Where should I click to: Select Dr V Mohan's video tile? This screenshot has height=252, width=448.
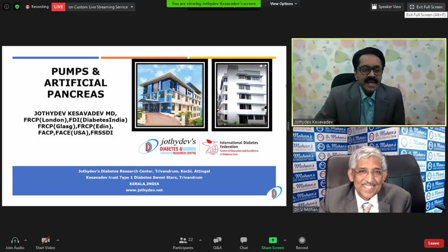[x=369, y=170]
